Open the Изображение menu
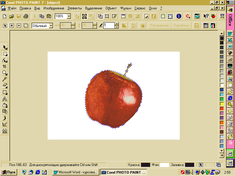 (54, 8)
